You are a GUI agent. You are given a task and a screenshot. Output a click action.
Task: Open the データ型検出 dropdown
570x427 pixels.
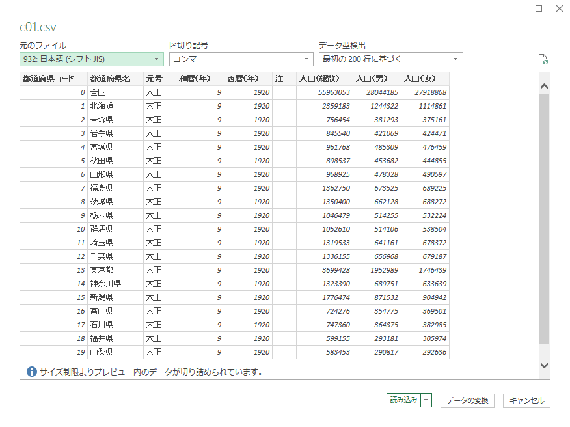point(391,59)
